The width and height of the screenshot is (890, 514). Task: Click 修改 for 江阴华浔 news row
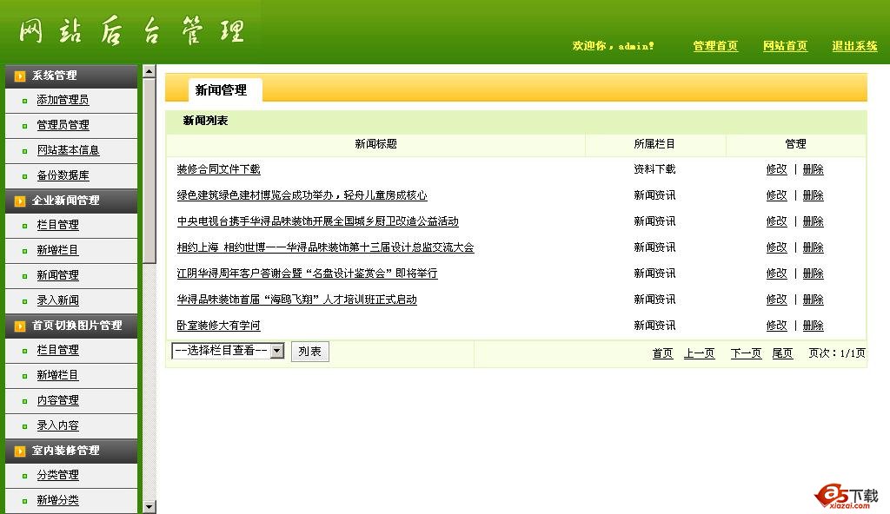pyautogui.click(x=776, y=273)
